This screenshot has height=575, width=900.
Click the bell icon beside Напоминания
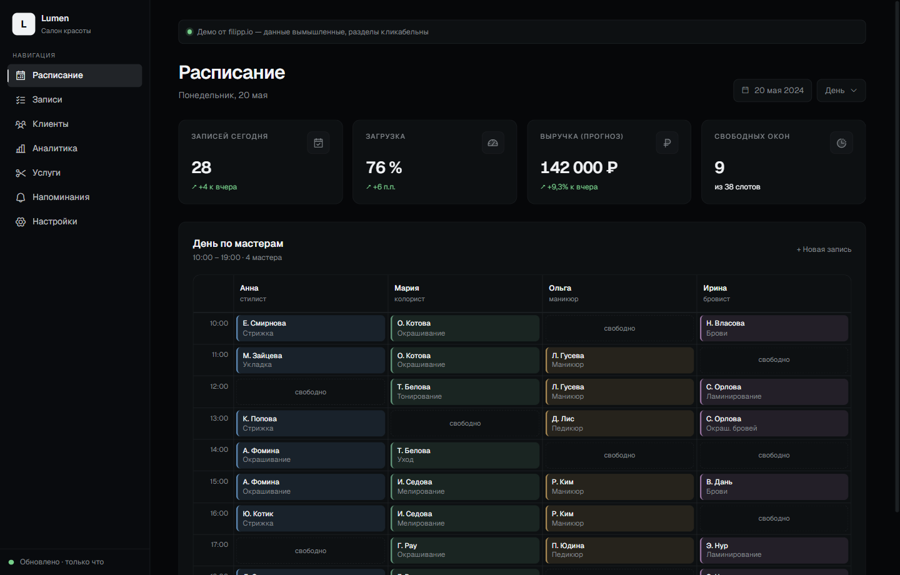[x=21, y=197]
